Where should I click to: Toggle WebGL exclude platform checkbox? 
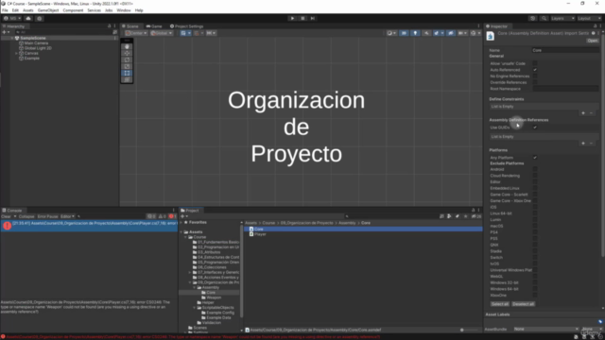coord(535,277)
